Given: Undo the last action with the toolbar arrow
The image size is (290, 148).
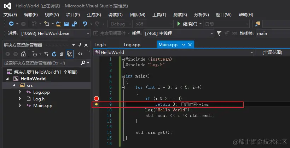Looking at the screenshot, I should (x=85, y=24).
